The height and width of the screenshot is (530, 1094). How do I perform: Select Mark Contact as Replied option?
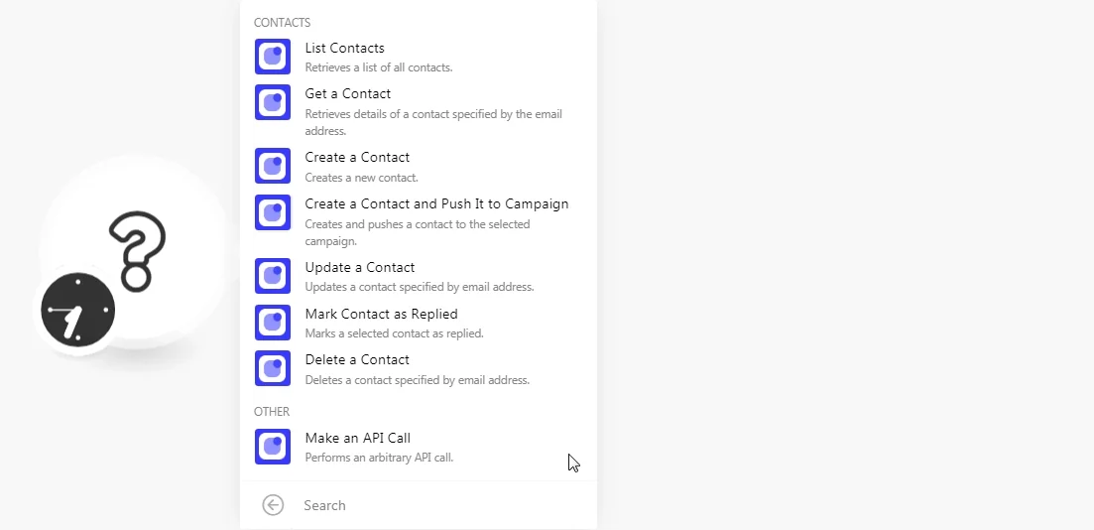coord(419,323)
